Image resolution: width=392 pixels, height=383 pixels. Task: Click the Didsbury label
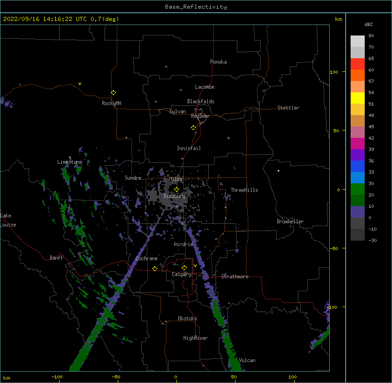175,196
